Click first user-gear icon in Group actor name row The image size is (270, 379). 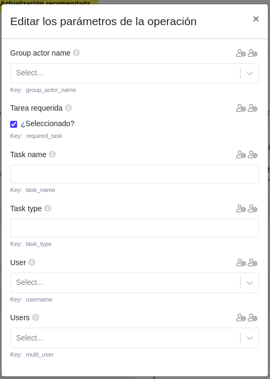coord(241,53)
